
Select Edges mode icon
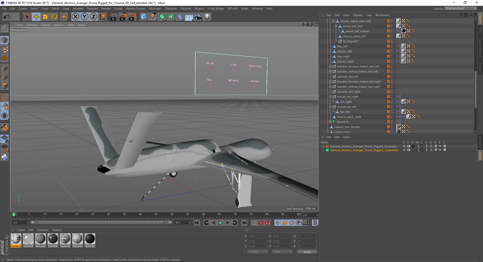[5, 77]
